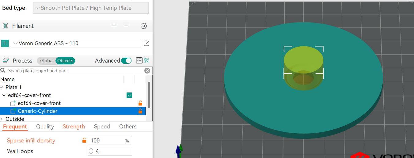
Task: Click the Sparse infill density reset lock icon
Action: point(84,141)
